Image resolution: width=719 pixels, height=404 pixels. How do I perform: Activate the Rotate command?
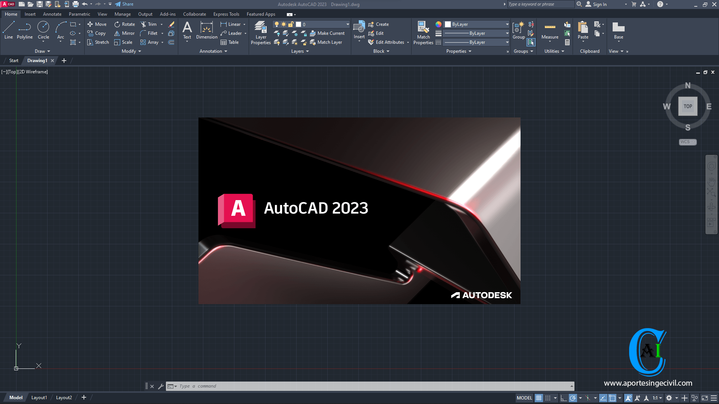pos(125,24)
